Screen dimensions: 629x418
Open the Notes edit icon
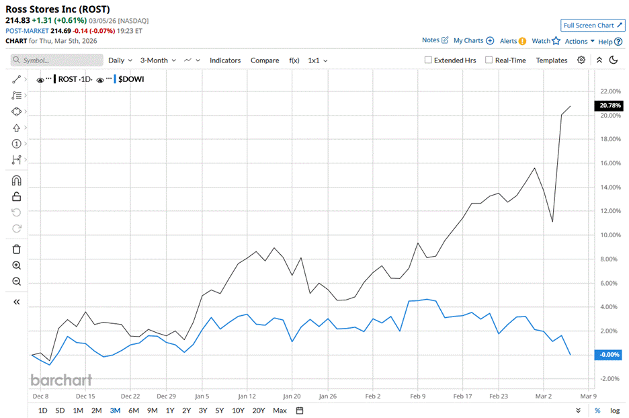[445, 40]
